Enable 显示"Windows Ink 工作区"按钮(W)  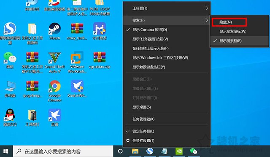(x=167, y=57)
